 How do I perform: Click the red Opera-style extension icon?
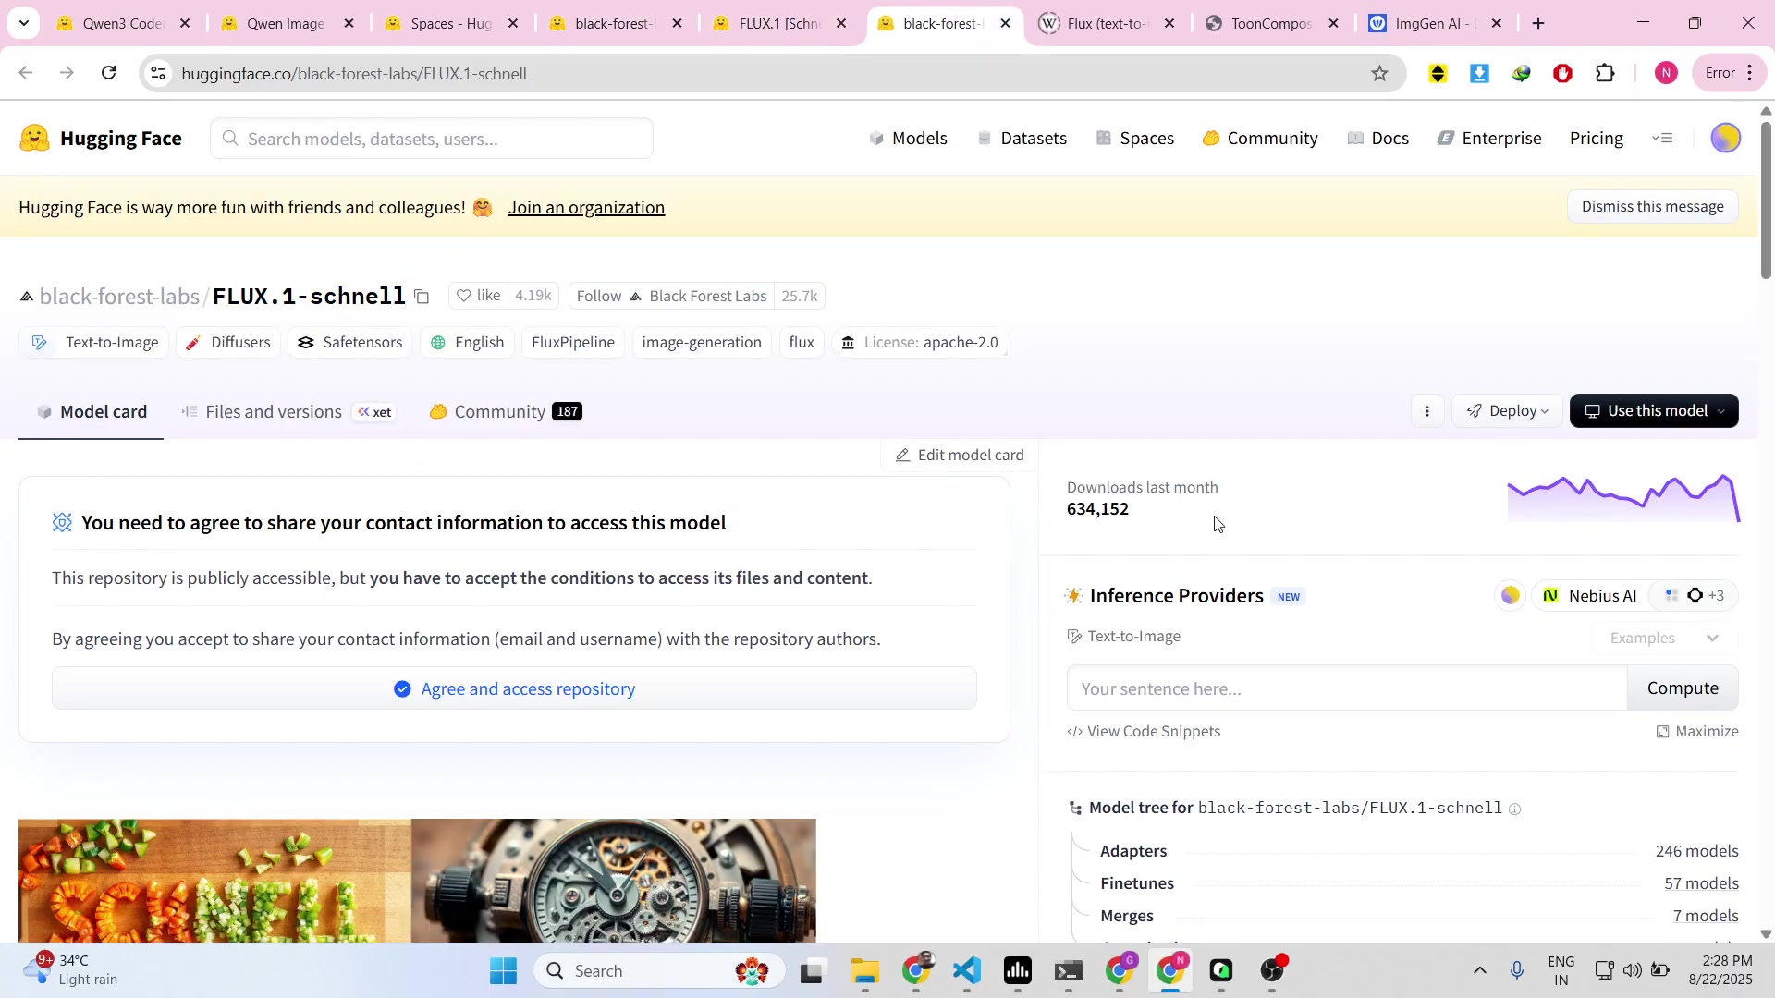click(1563, 73)
